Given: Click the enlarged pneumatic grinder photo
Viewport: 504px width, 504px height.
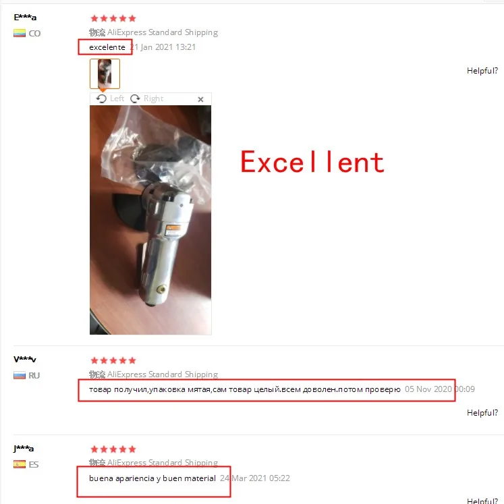Looking at the screenshot, I should [150, 220].
